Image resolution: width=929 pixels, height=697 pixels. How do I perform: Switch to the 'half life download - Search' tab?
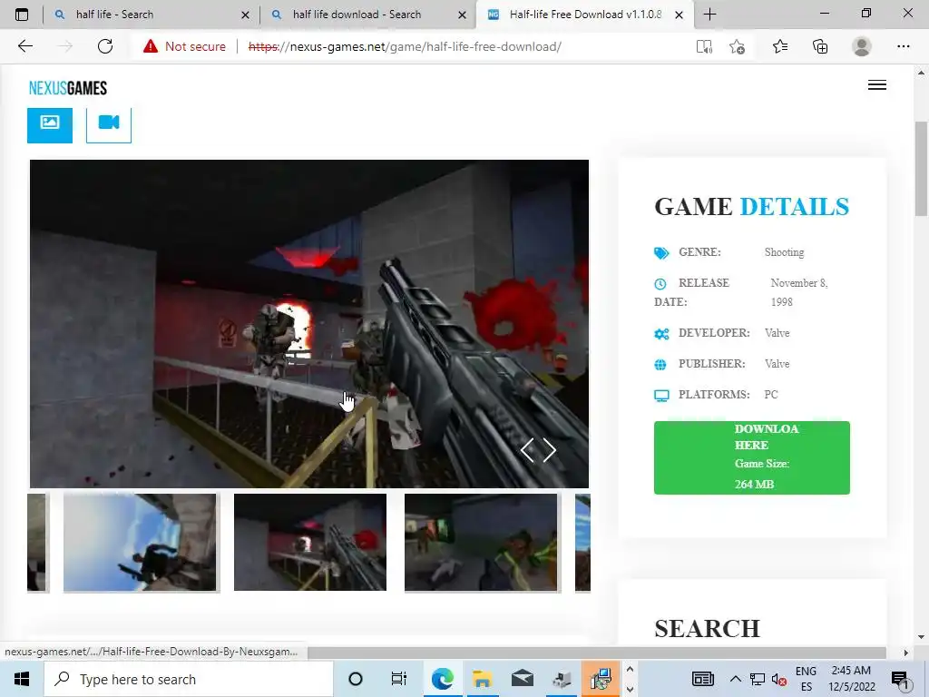(x=367, y=15)
